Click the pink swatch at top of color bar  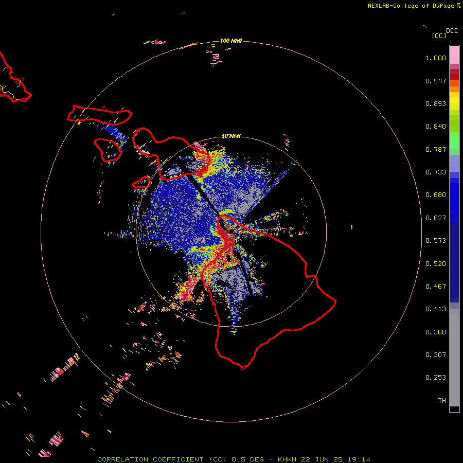click(x=454, y=55)
